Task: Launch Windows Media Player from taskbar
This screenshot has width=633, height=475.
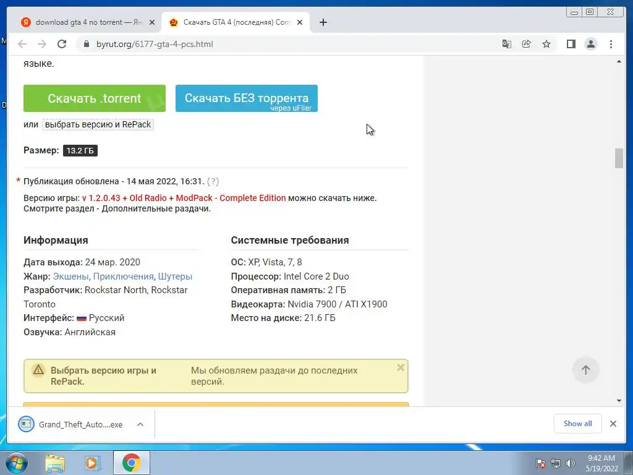Action: [x=92, y=463]
